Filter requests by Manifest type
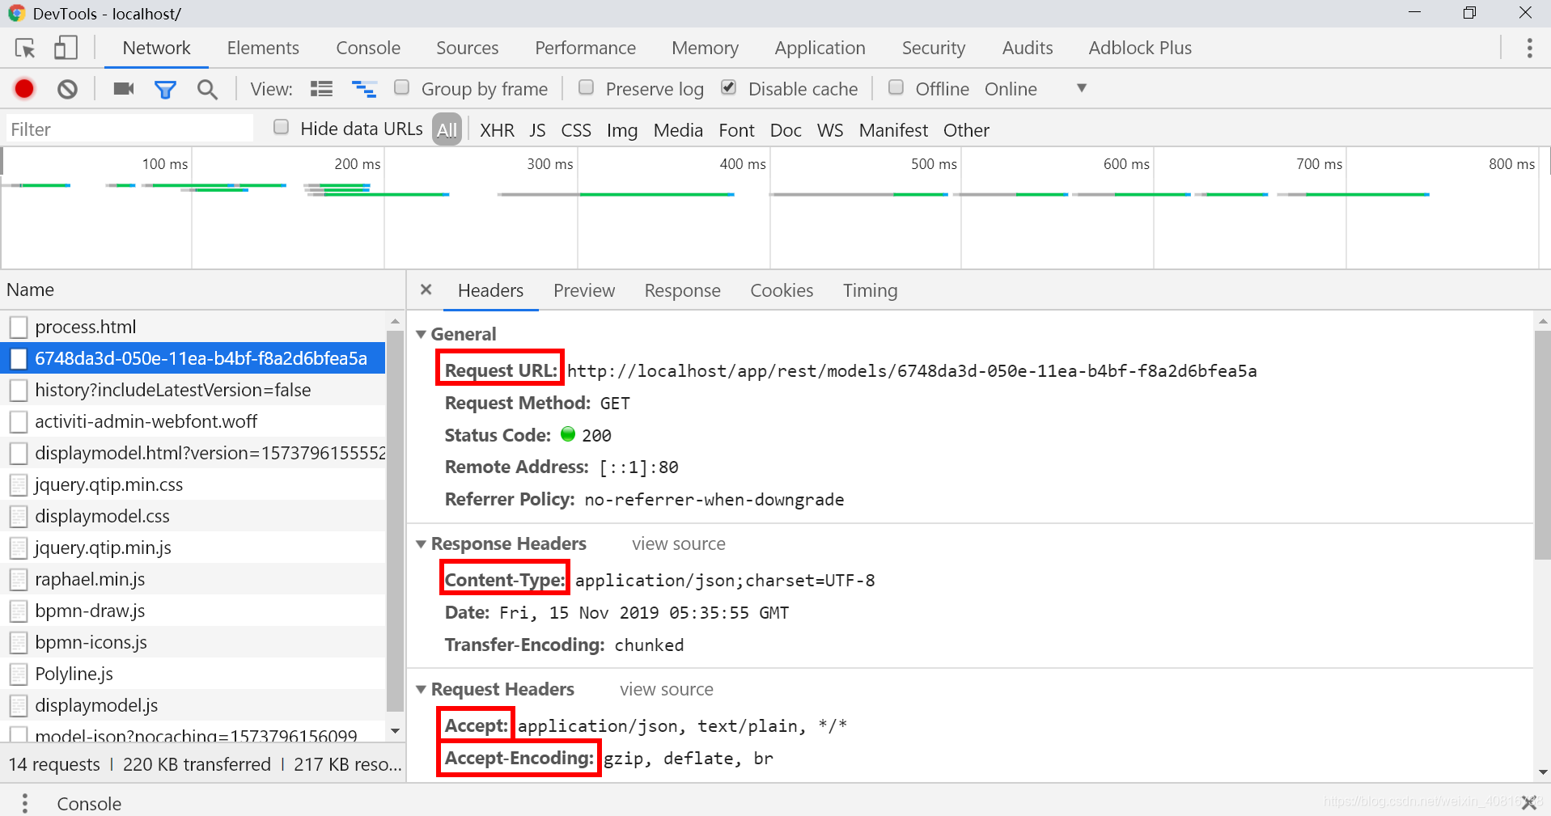Screen dimensions: 1551x816 (893, 130)
